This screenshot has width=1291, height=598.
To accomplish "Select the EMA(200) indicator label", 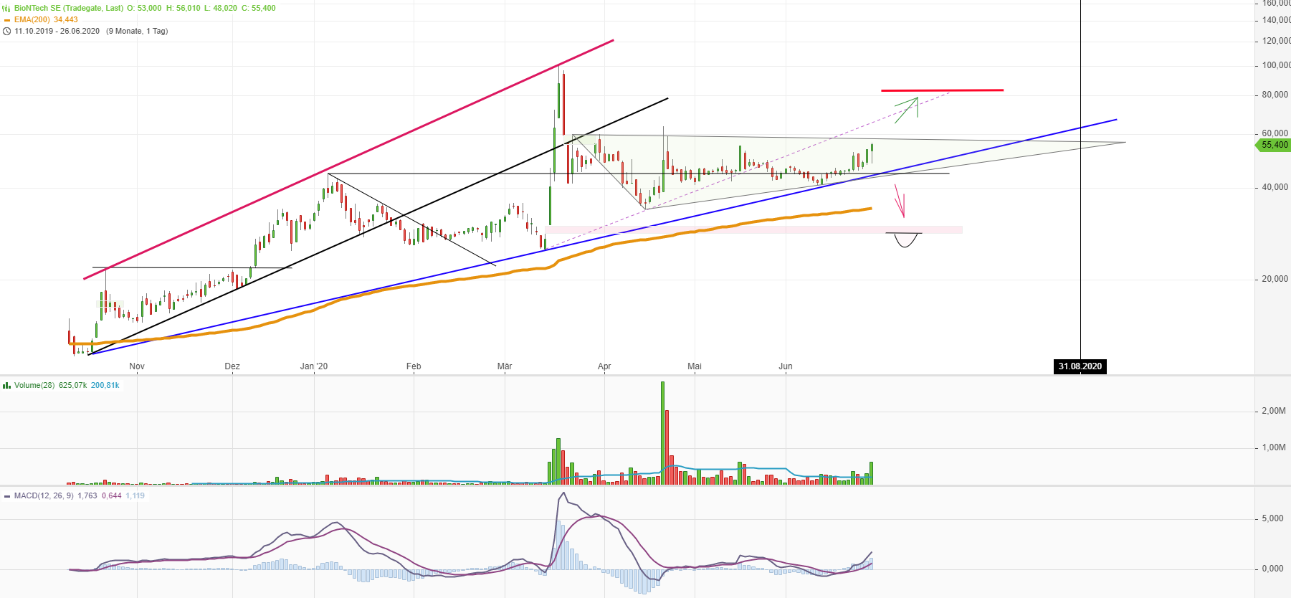I will (32, 20).
